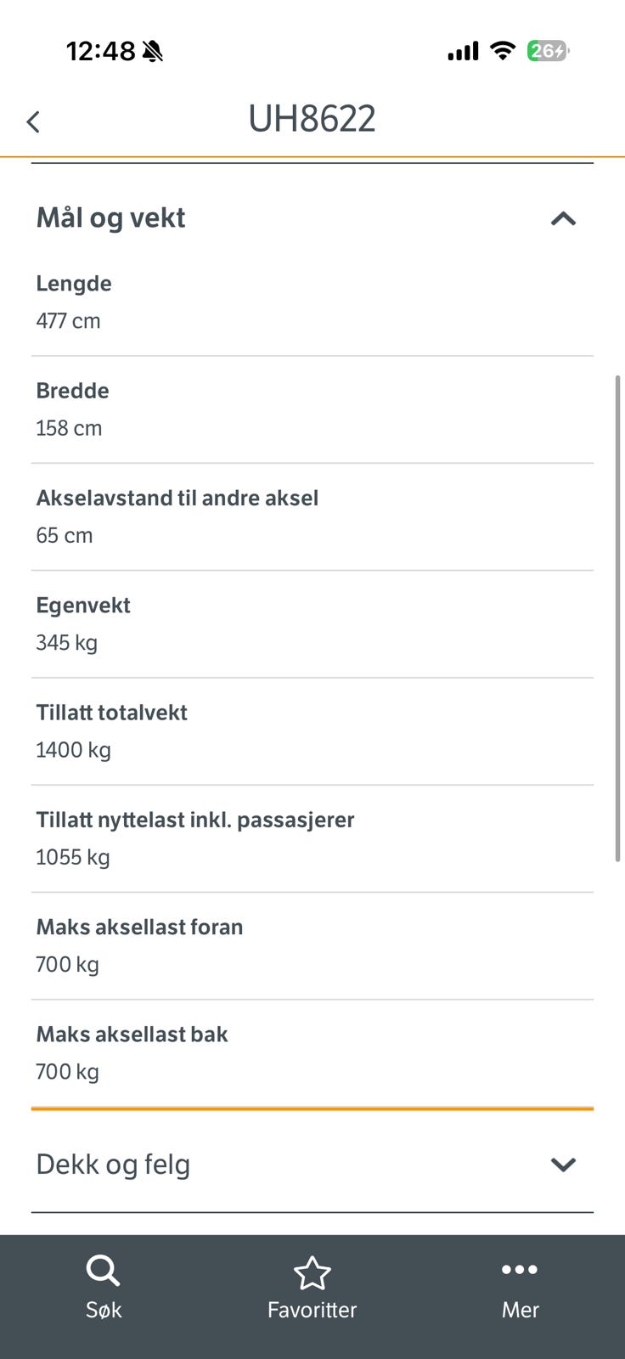Open the Søk magnifier icon

[x=103, y=1272]
